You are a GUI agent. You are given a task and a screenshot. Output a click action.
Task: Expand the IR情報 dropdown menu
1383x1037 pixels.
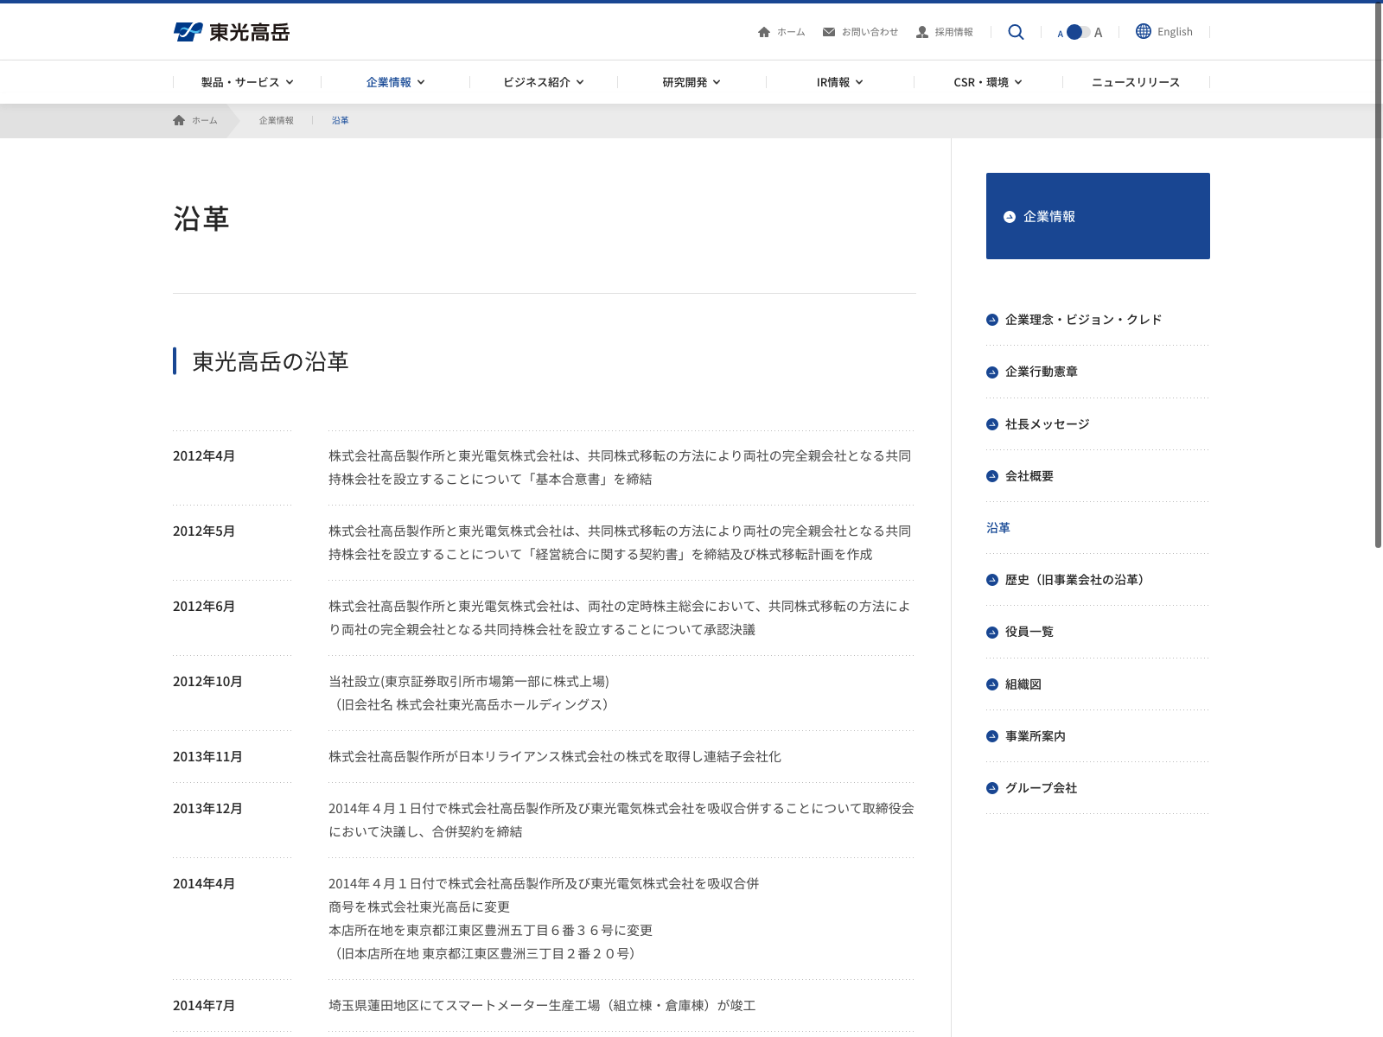click(839, 82)
